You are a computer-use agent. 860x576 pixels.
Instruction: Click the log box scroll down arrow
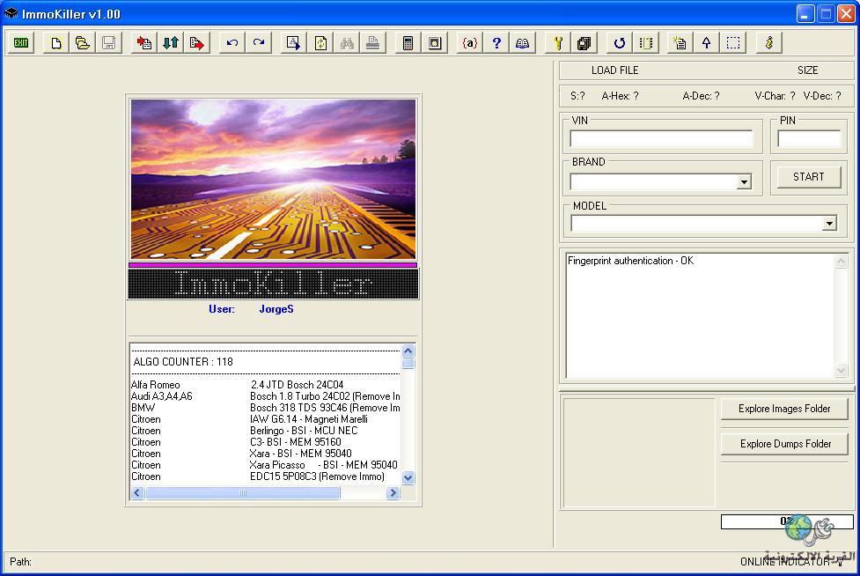pyautogui.click(x=841, y=371)
